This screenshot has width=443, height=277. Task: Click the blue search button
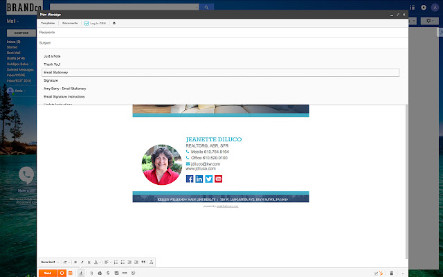[x=206, y=8]
